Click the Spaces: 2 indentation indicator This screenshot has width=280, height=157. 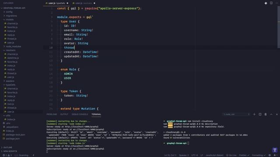pos(184,155)
